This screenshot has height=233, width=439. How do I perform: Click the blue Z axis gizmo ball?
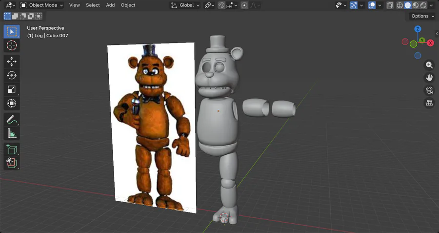point(418,29)
